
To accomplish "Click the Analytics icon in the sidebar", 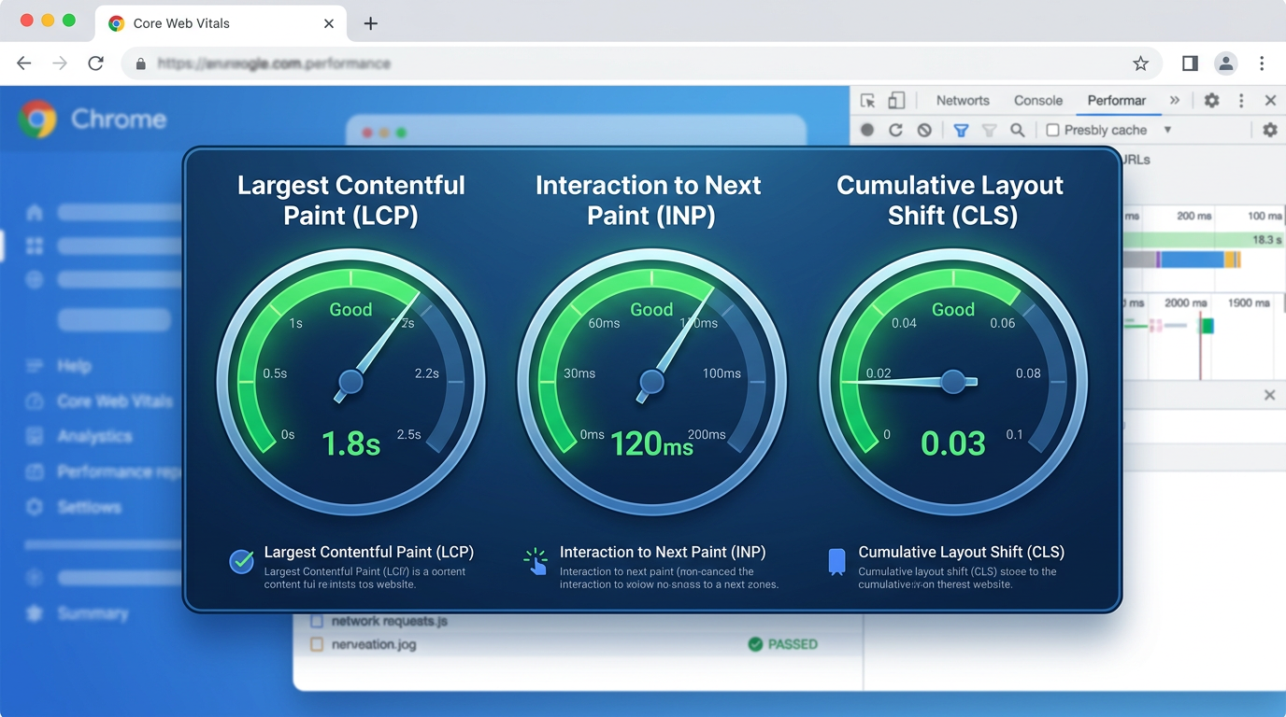I will (x=36, y=436).
